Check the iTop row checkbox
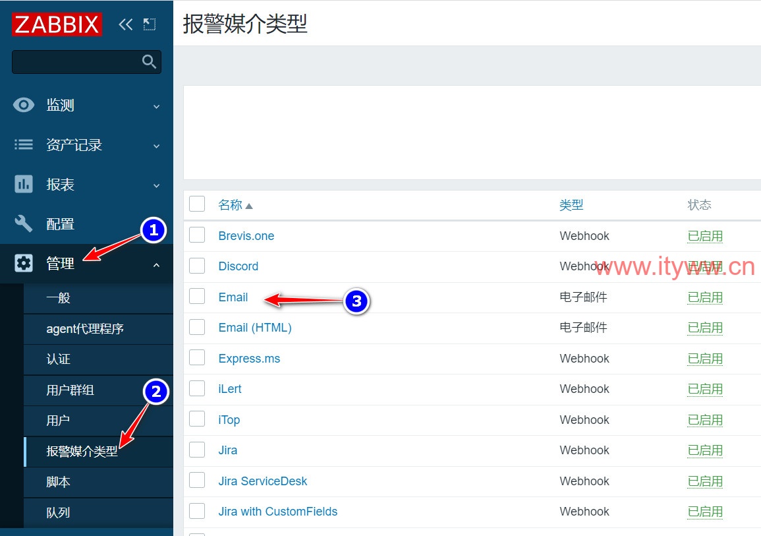The width and height of the screenshot is (761, 536). [197, 419]
